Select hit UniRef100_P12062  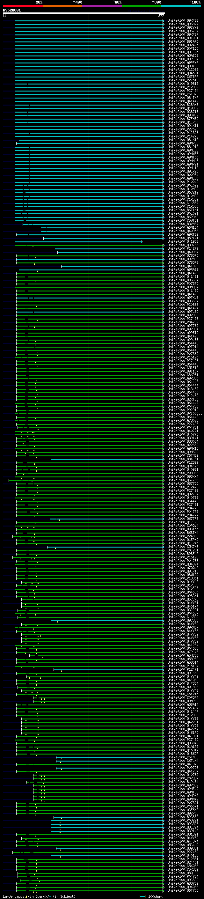[x=183, y=70]
